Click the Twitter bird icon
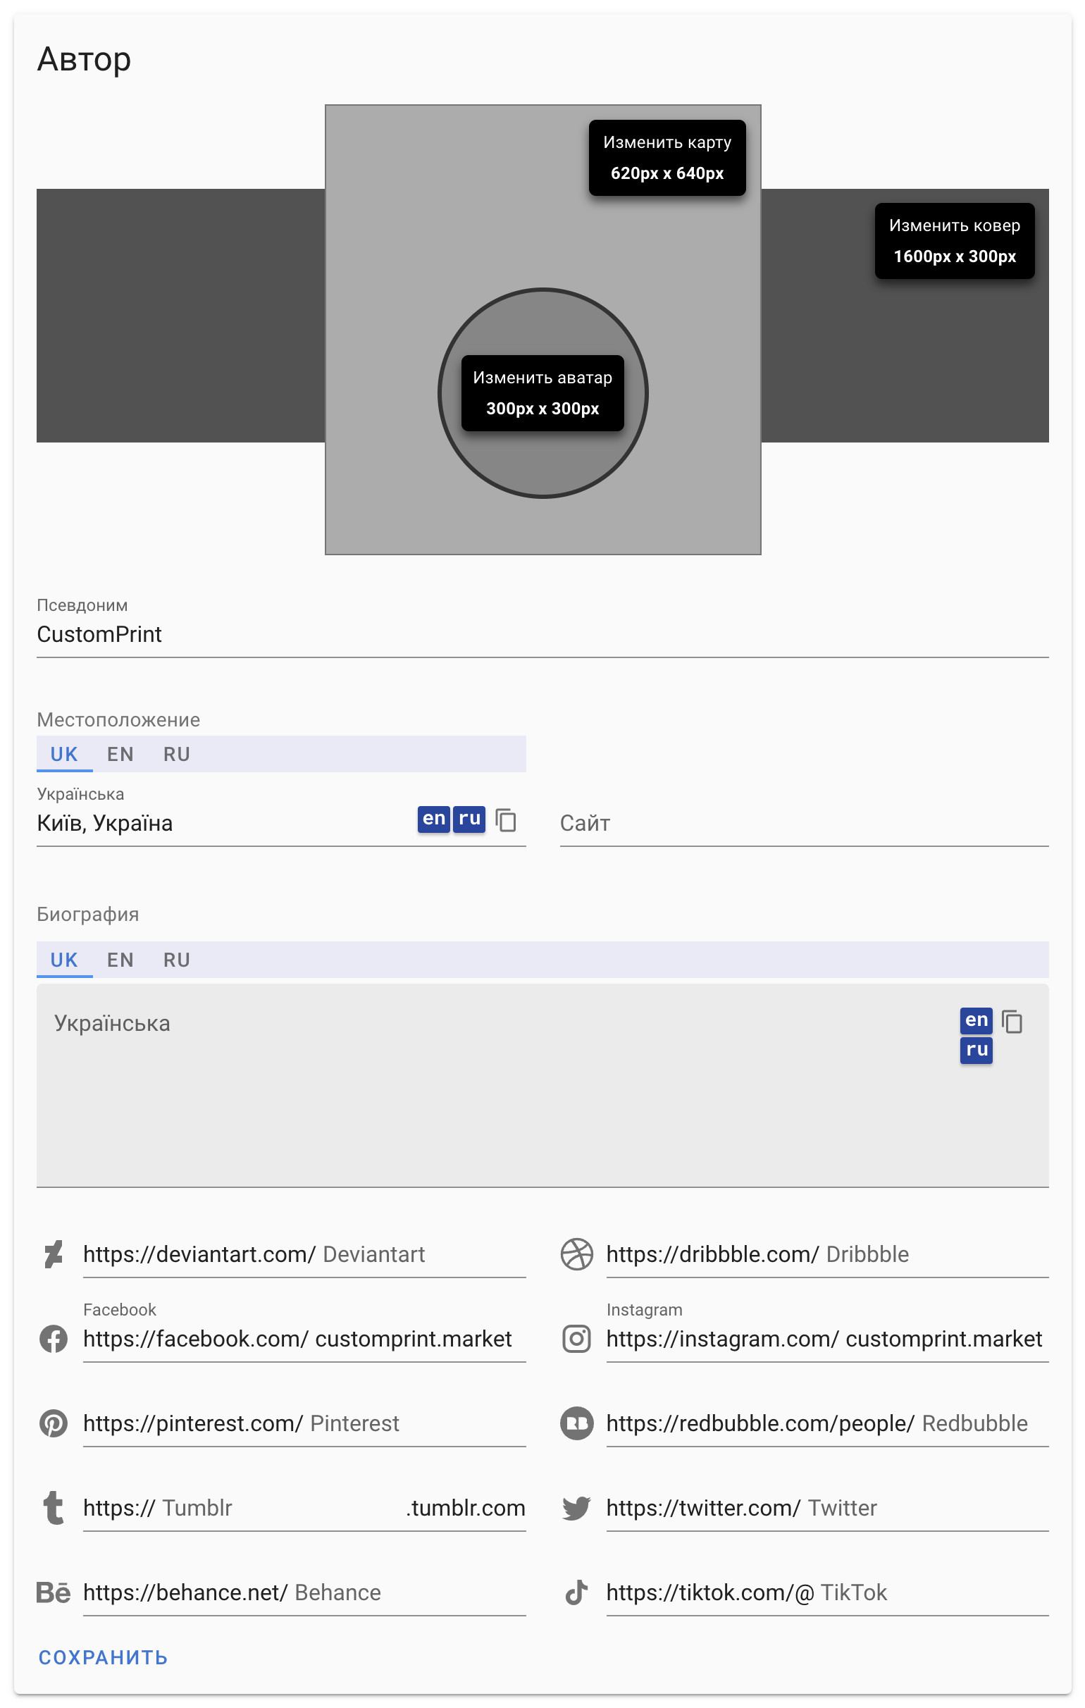 click(576, 1507)
